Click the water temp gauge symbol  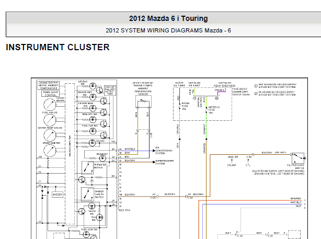pyautogui.click(x=50, y=135)
